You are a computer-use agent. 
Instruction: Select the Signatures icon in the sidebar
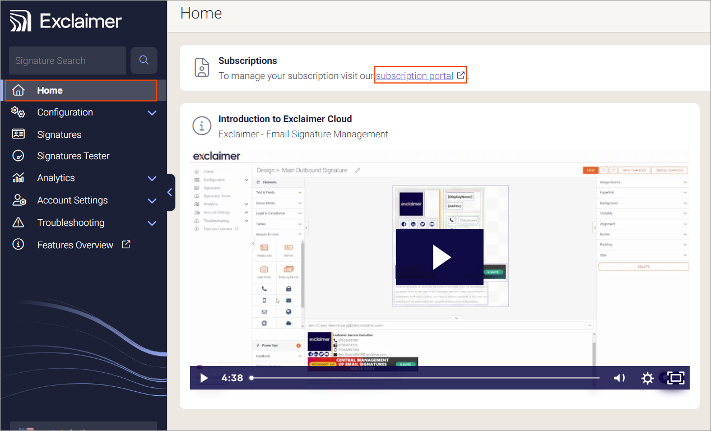pyautogui.click(x=18, y=134)
